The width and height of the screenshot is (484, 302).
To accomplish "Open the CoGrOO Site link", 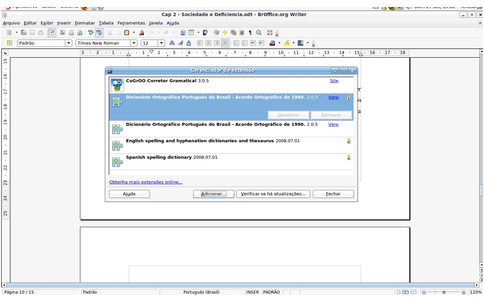I will click(x=334, y=81).
